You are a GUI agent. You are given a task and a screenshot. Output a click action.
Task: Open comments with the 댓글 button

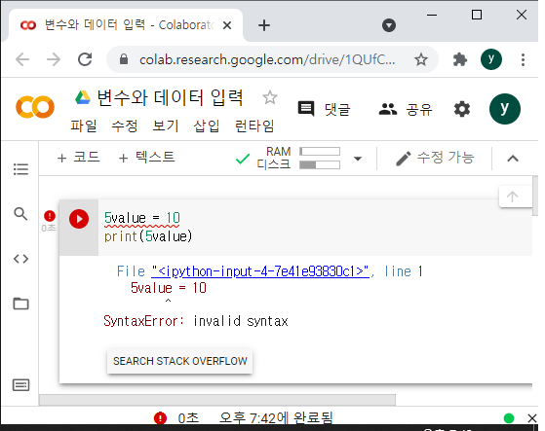(x=325, y=109)
